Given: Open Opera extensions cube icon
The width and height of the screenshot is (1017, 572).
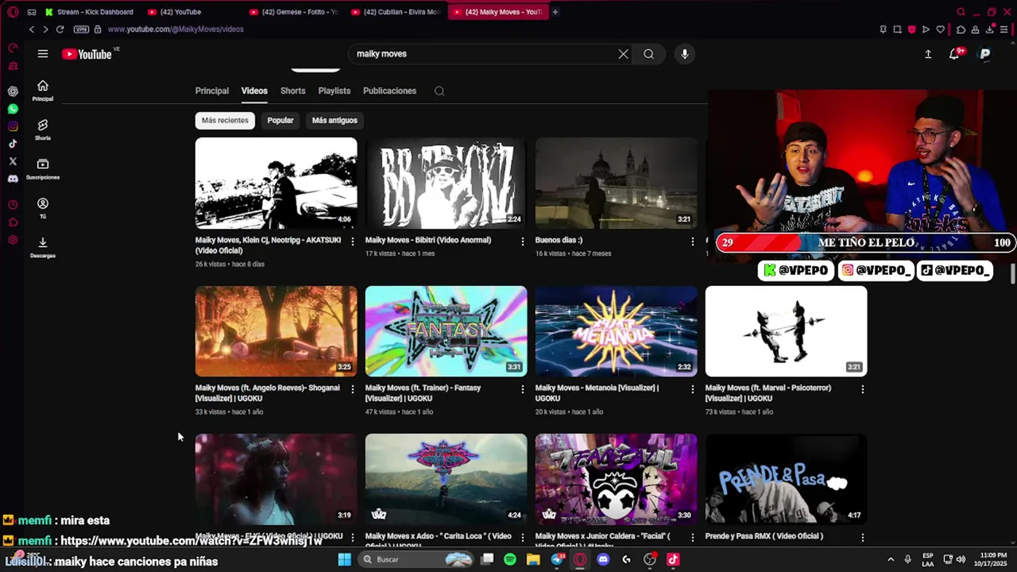Looking at the screenshot, I should (961, 29).
